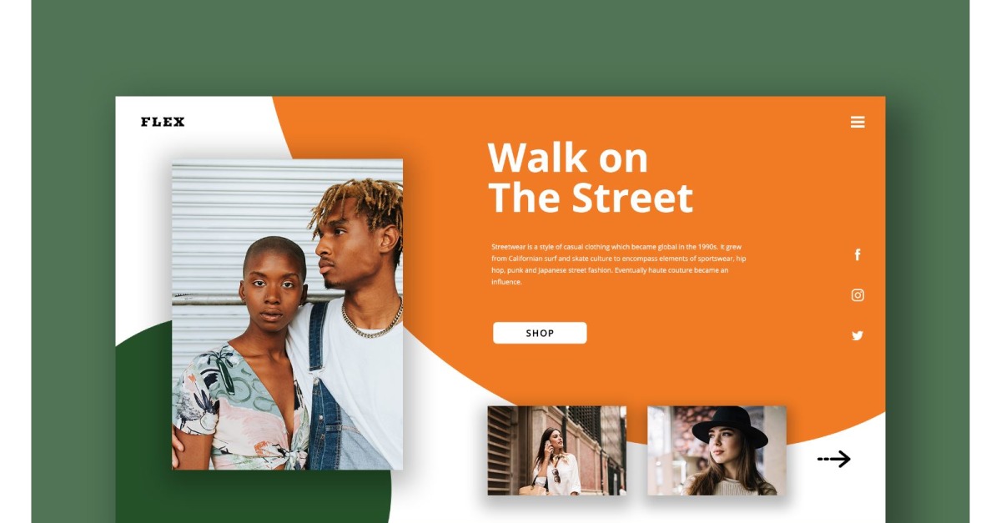1001x523 pixels.
Task: Click the FLEX logo
Action: 163,122
